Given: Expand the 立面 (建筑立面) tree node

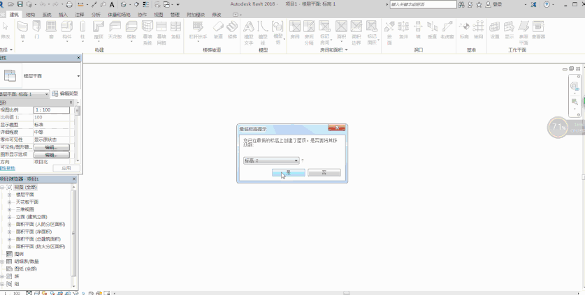Looking at the screenshot, I should pos(10,216).
